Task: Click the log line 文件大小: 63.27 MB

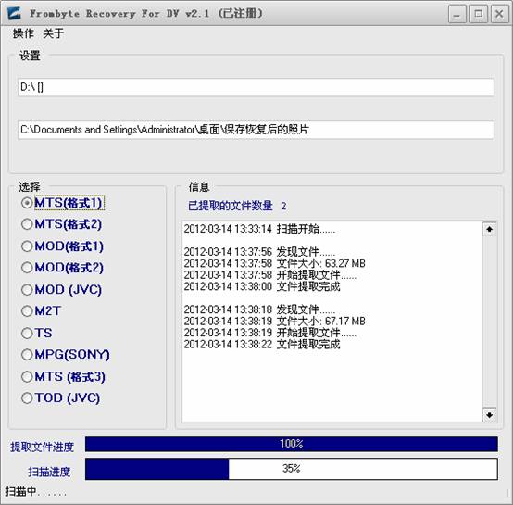Action: point(274,263)
